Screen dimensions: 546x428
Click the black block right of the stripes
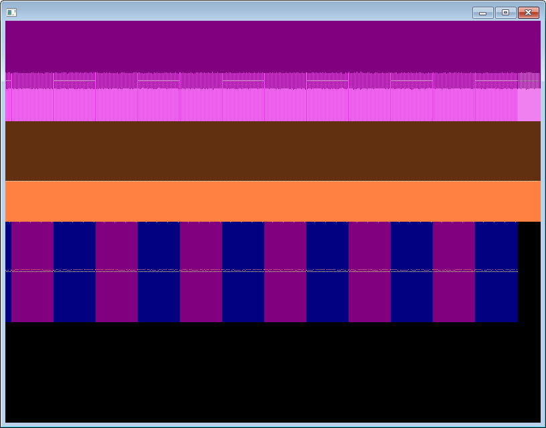529,271
